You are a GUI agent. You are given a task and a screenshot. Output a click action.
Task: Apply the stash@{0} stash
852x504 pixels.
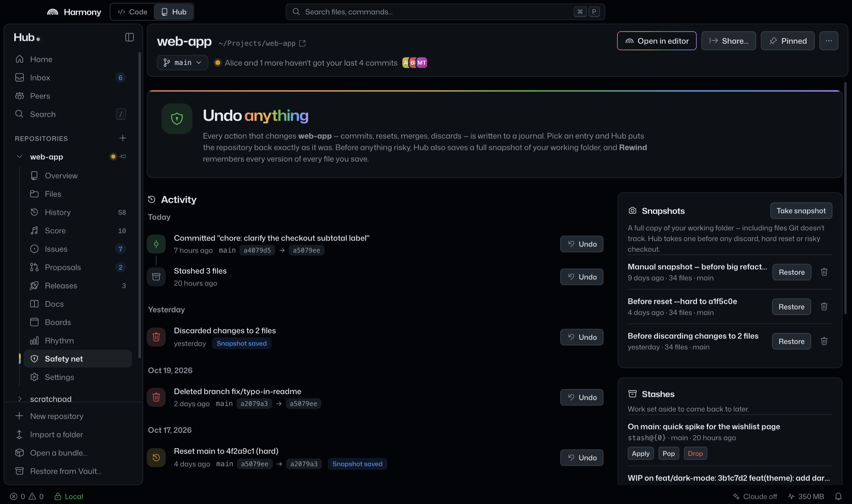640,453
